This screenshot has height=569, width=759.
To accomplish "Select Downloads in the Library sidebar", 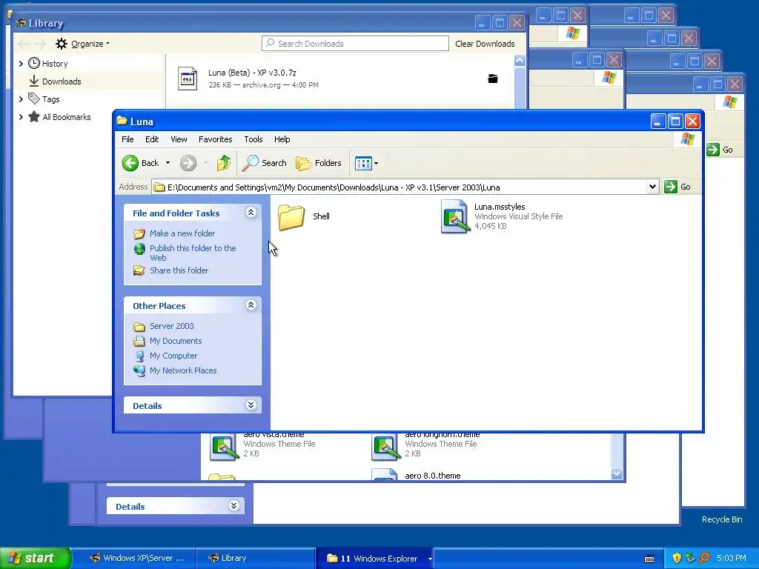I will tap(62, 81).
